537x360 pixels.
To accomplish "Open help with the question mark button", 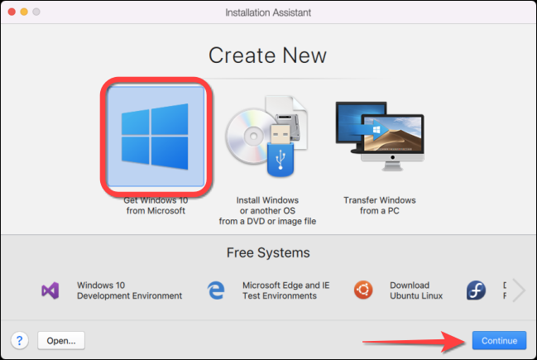I will (x=18, y=340).
